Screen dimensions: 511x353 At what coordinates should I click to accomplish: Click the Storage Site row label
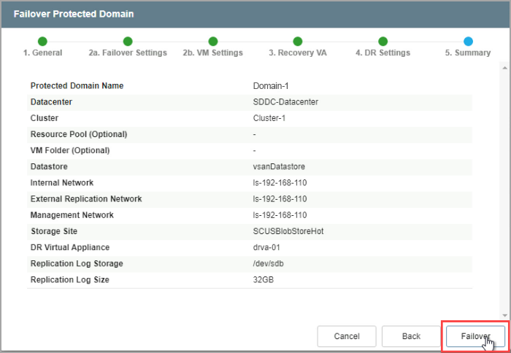click(x=54, y=231)
